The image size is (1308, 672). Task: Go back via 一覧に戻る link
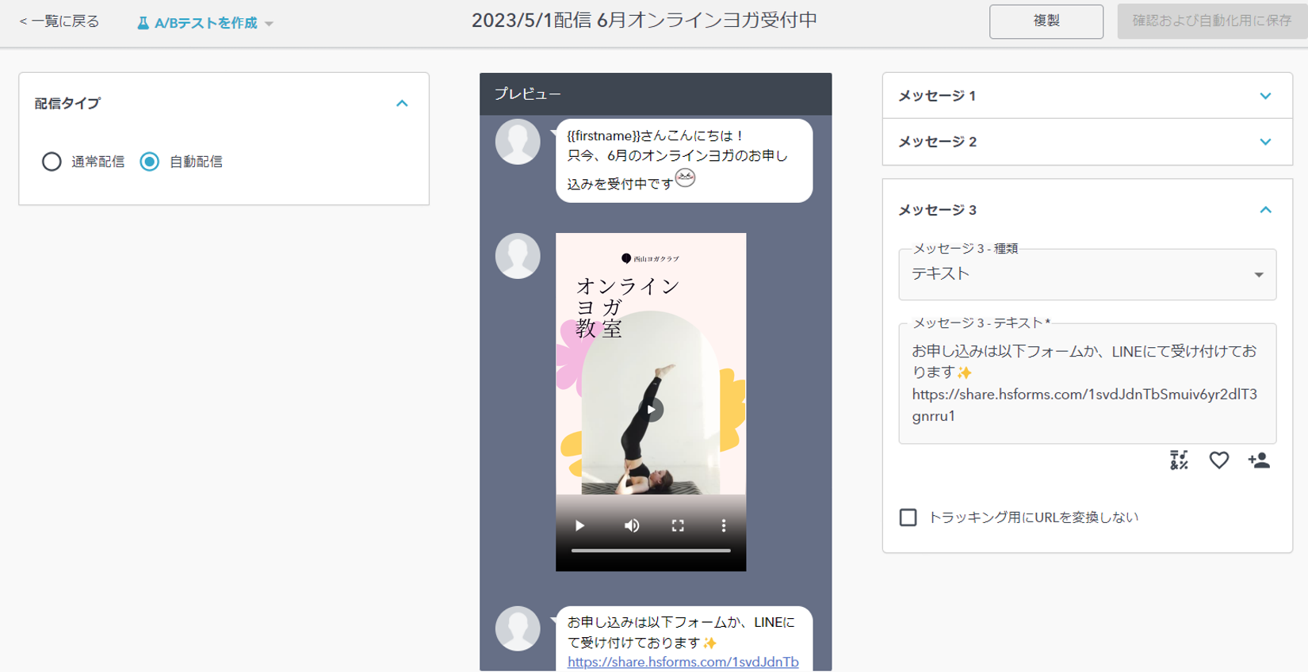point(59,21)
